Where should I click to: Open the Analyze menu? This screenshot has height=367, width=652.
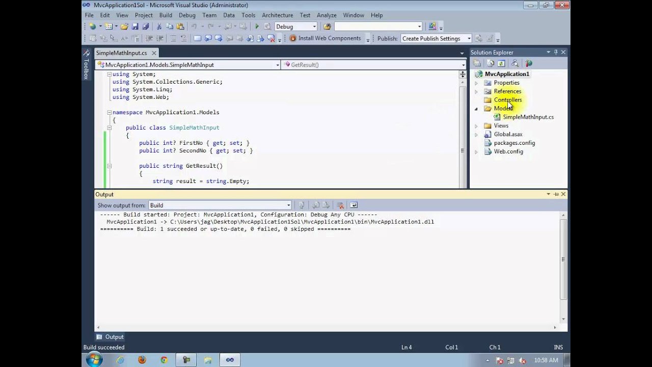point(327,15)
